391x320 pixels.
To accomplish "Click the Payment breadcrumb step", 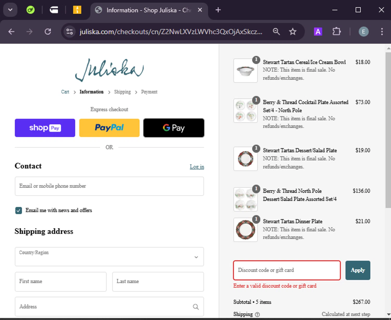I will 149,92.
